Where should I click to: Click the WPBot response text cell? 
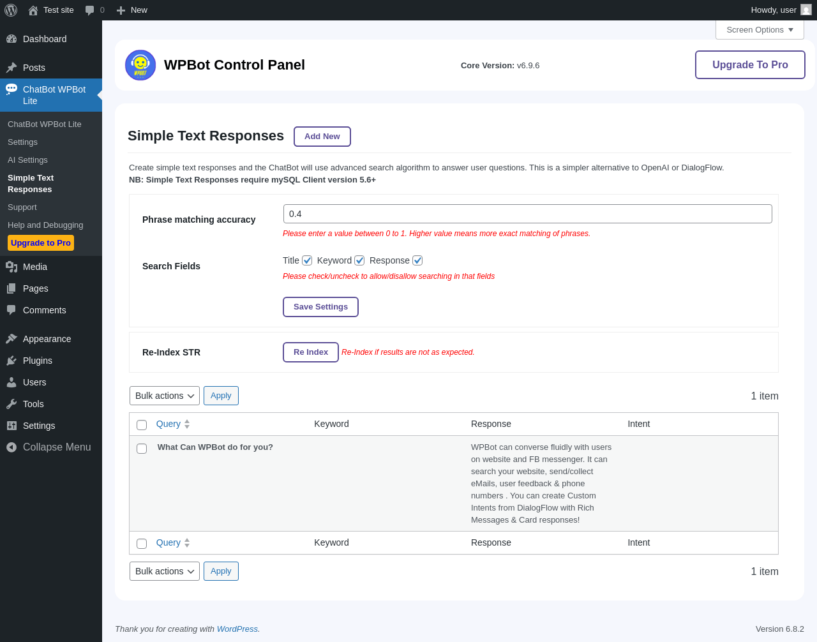[x=542, y=484]
